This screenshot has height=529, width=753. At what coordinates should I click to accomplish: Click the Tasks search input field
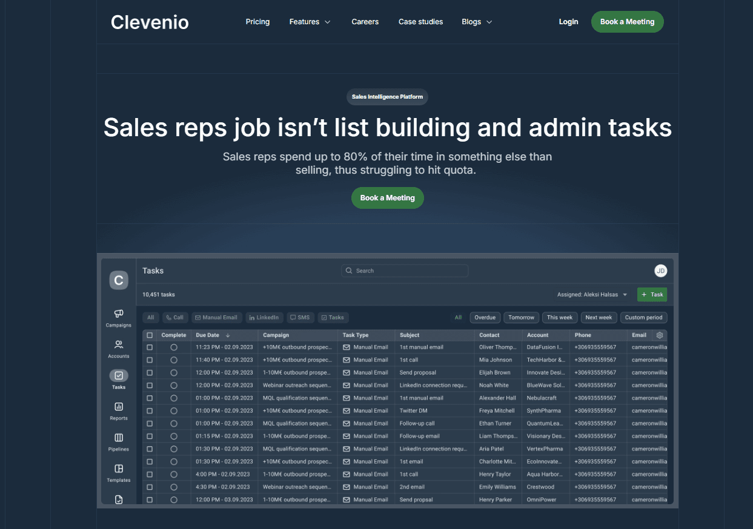click(405, 271)
